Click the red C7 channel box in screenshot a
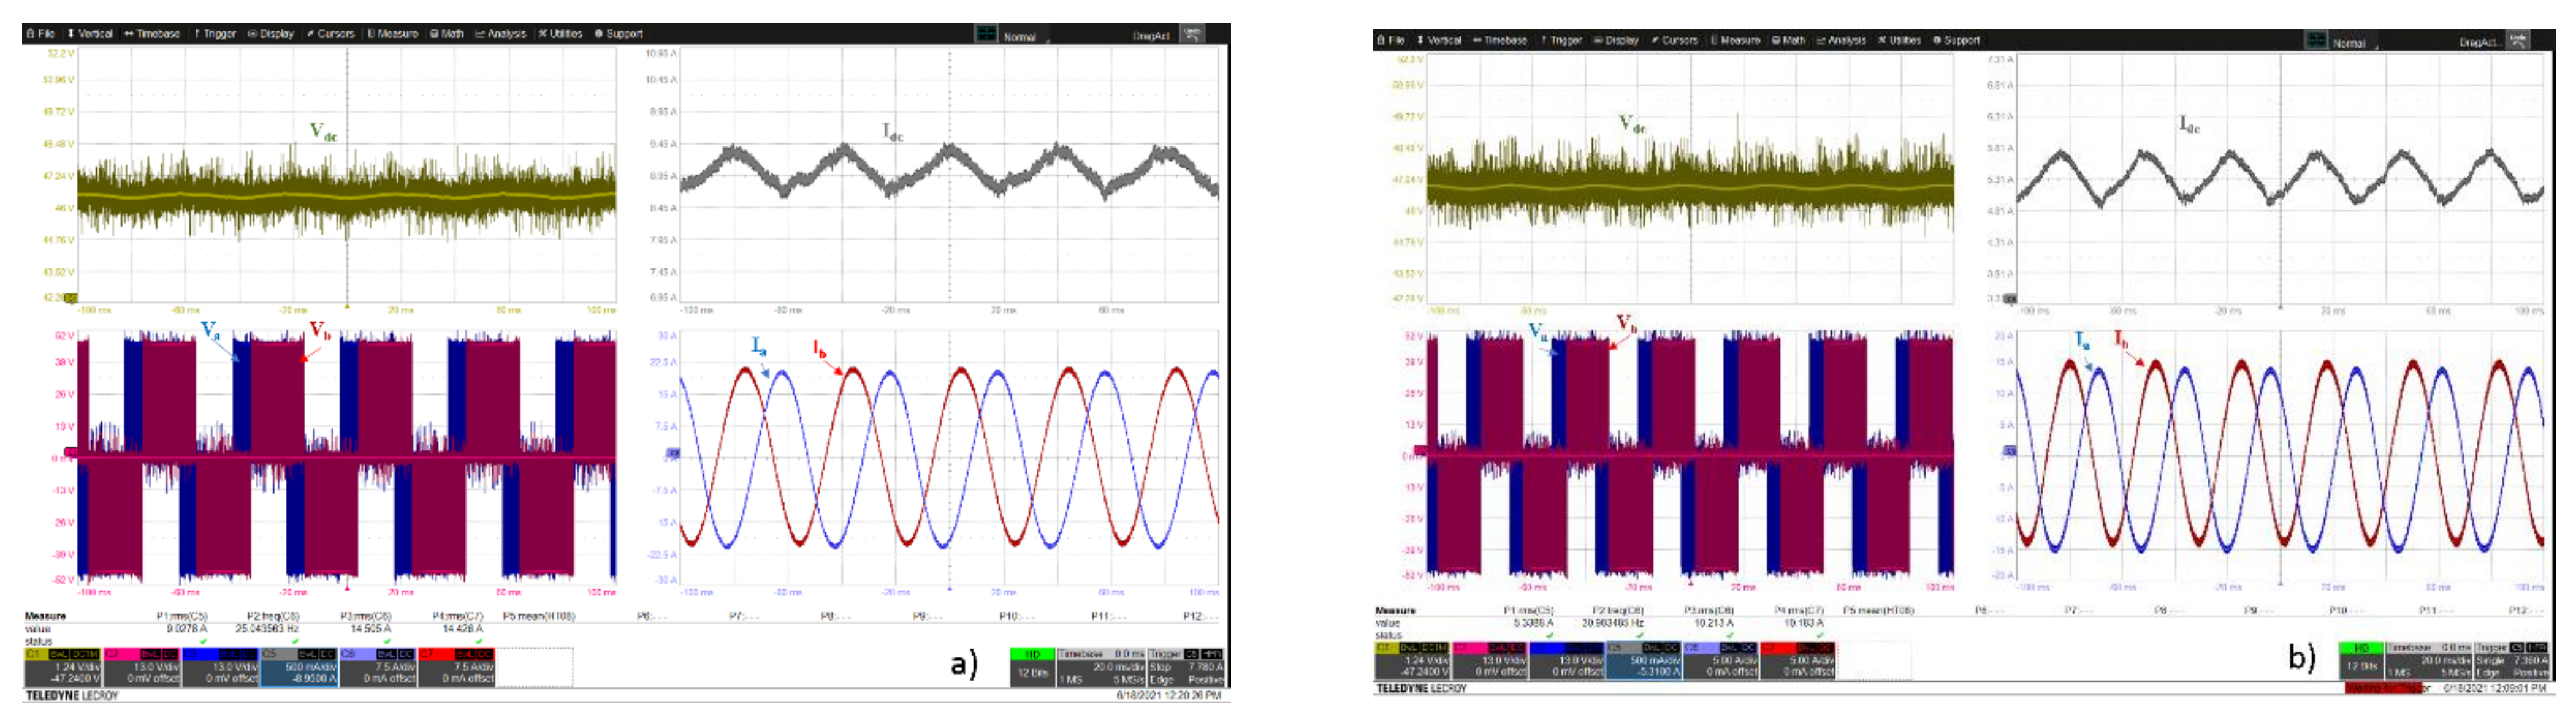The height and width of the screenshot is (718, 2576). point(456,667)
